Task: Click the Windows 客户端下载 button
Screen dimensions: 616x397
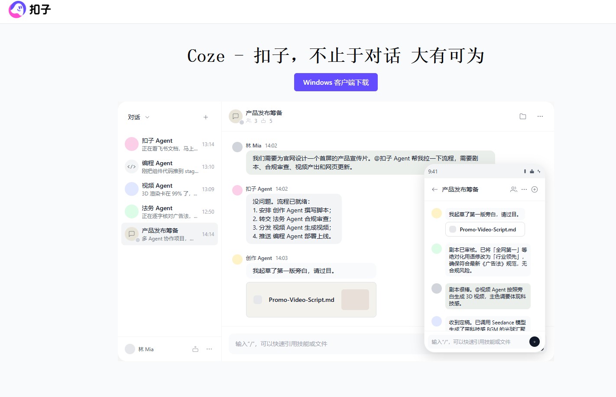Action: (x=336, y=82)
